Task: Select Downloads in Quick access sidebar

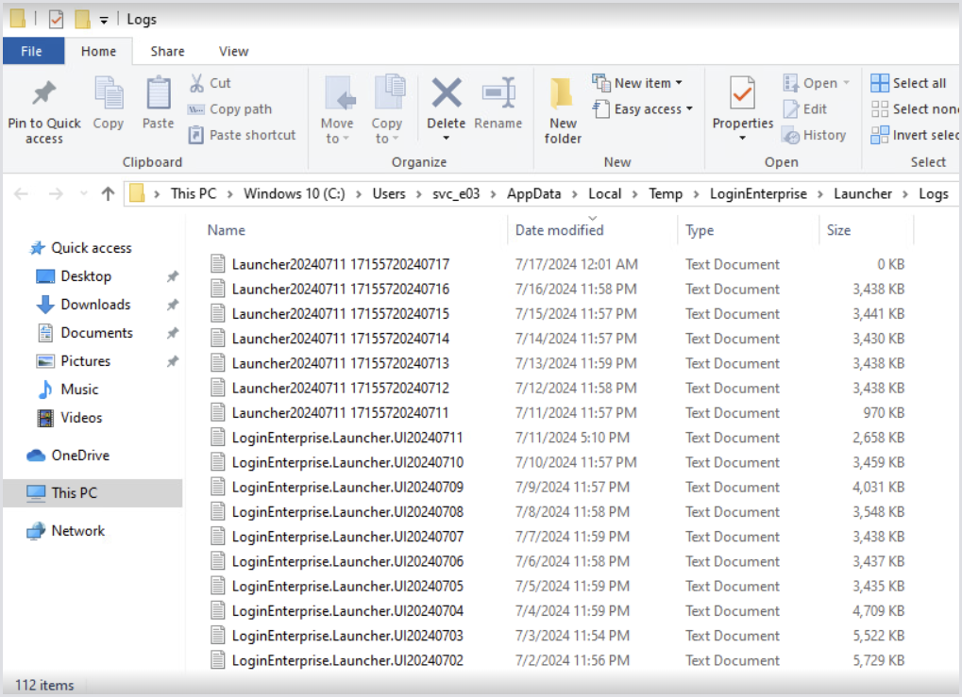Action: coord(95,305)
